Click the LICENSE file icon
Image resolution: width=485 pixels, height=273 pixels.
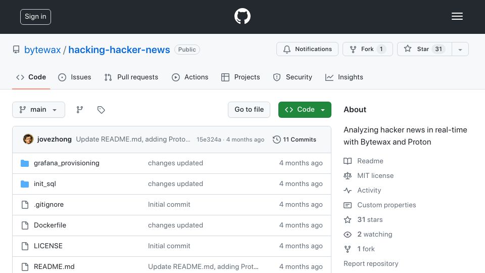(x=25, y=246)
